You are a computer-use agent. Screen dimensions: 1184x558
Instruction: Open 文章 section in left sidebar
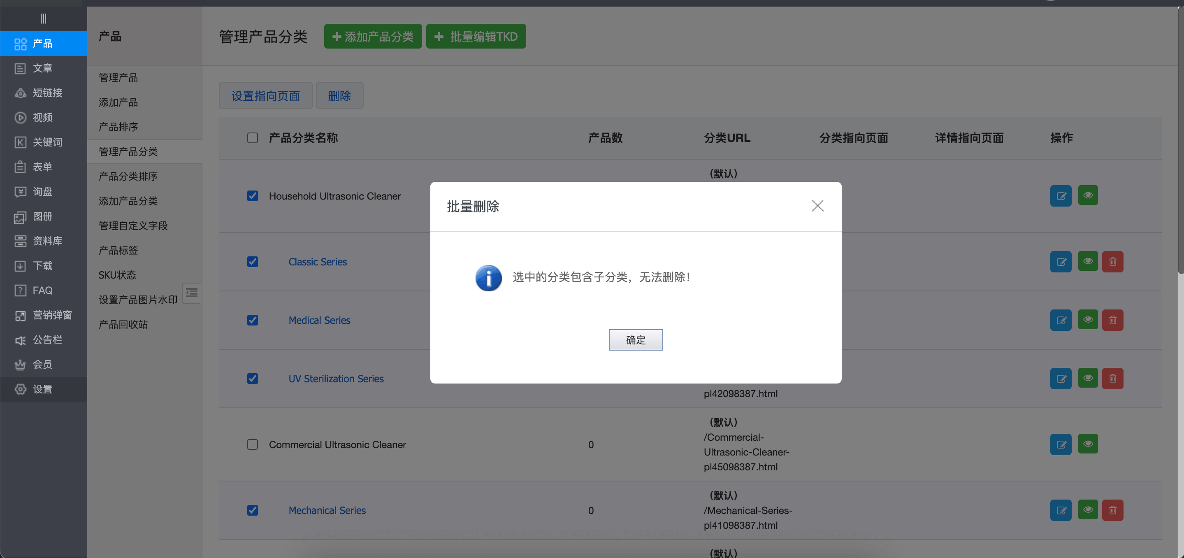42,68
